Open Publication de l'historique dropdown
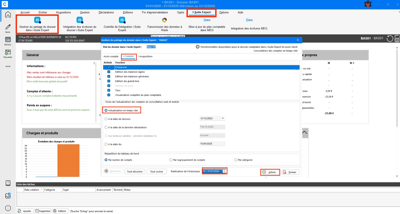 pos(224,171)
